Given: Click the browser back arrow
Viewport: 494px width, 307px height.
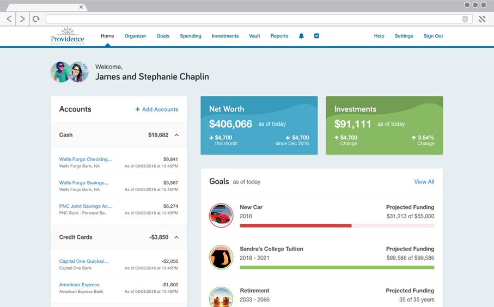Looking at the screenshot, I should pyautogui.click(x=9, y=19).
